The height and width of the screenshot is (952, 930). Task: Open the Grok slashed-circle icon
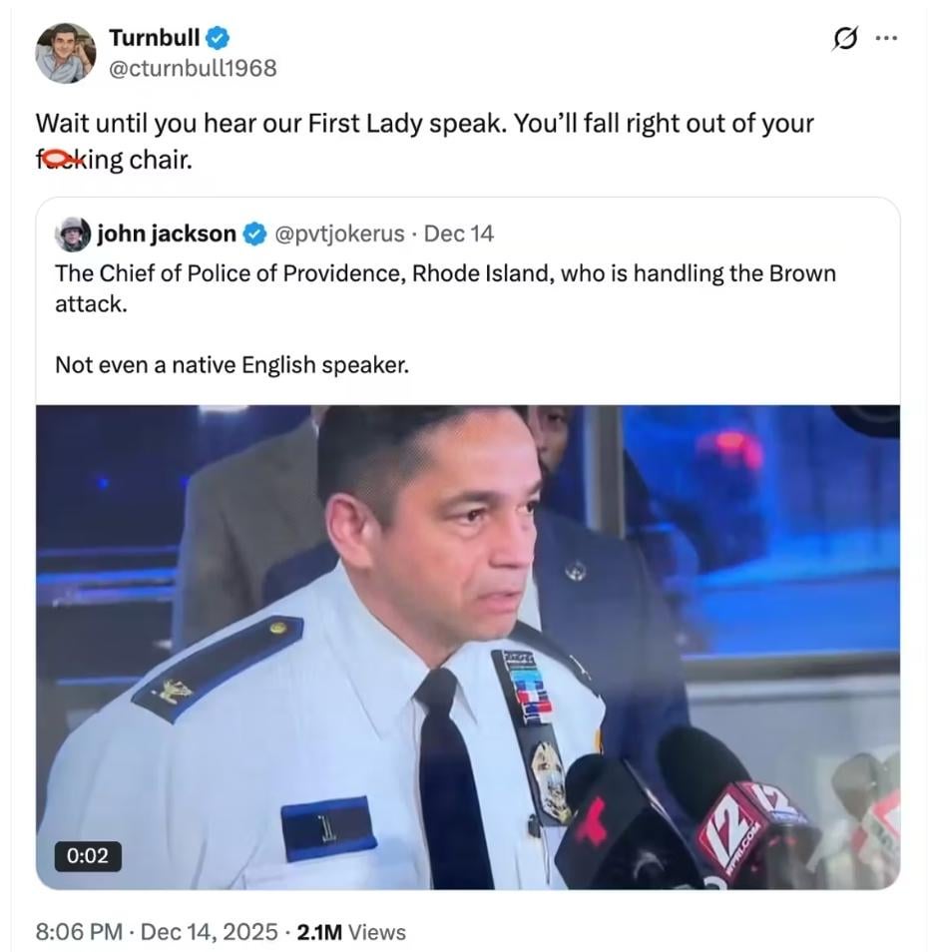point(845,39)
